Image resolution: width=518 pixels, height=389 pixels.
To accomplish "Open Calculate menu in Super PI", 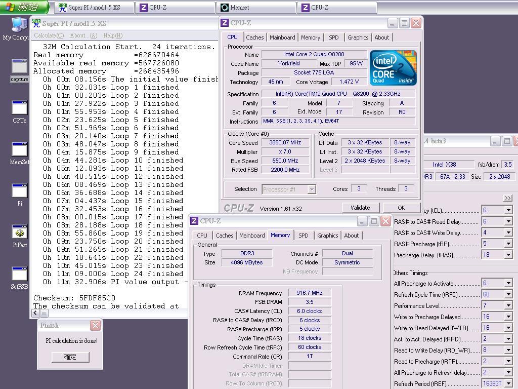I will pyautogui.click(x=49, y=35).
